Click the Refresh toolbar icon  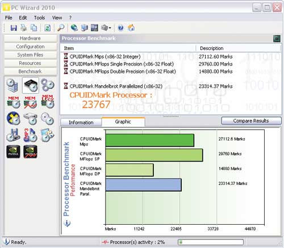click(x=47, y=28)
